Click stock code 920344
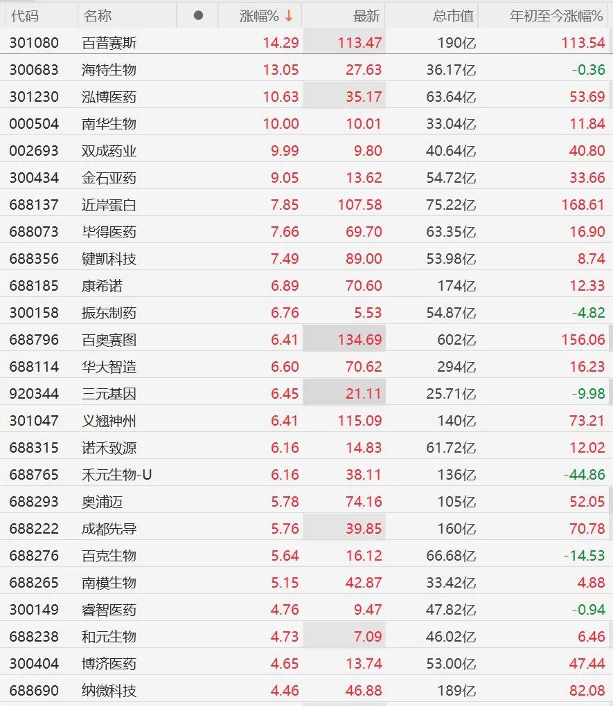The image size is (613, 706). [x=34, y=394]
